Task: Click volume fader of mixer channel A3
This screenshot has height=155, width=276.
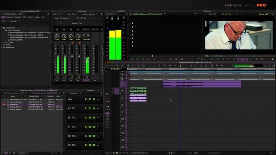Action: click(72, 56)
